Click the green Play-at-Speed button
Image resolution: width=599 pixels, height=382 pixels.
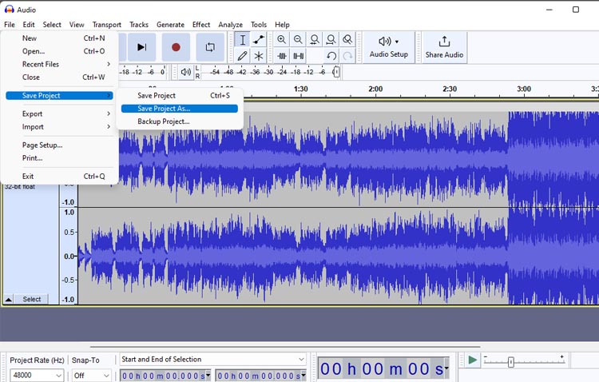pyautogui.click(x=473, y=360)
